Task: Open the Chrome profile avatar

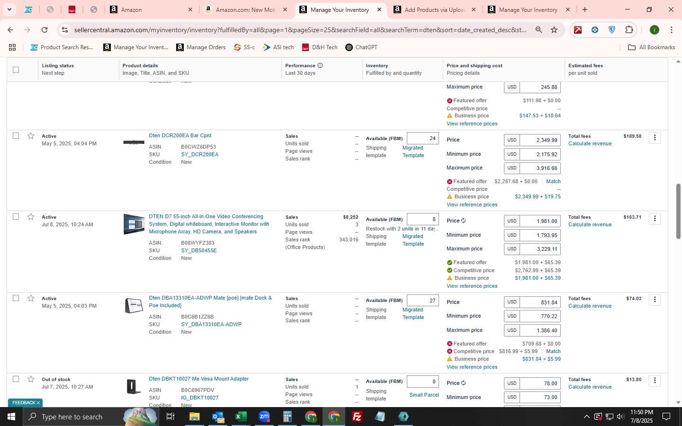Action: coord(655,30)
